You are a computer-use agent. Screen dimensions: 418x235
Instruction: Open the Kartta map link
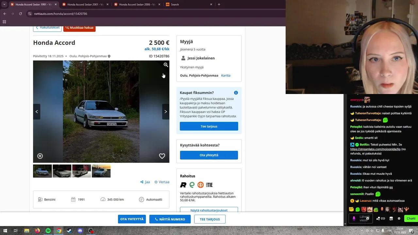(x=226, y=75)
